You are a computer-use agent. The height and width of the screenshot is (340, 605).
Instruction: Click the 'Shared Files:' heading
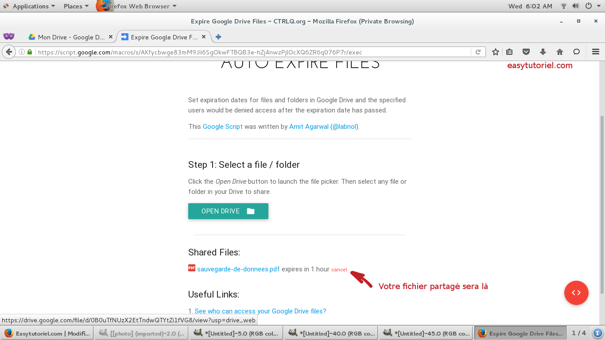214,252
